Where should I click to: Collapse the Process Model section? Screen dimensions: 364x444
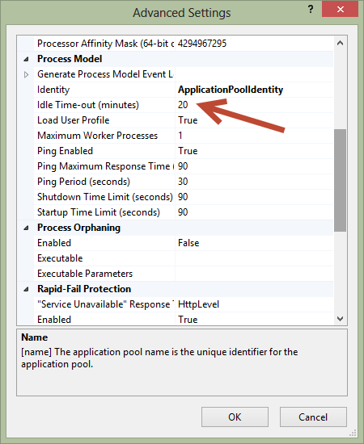point(26,59)
